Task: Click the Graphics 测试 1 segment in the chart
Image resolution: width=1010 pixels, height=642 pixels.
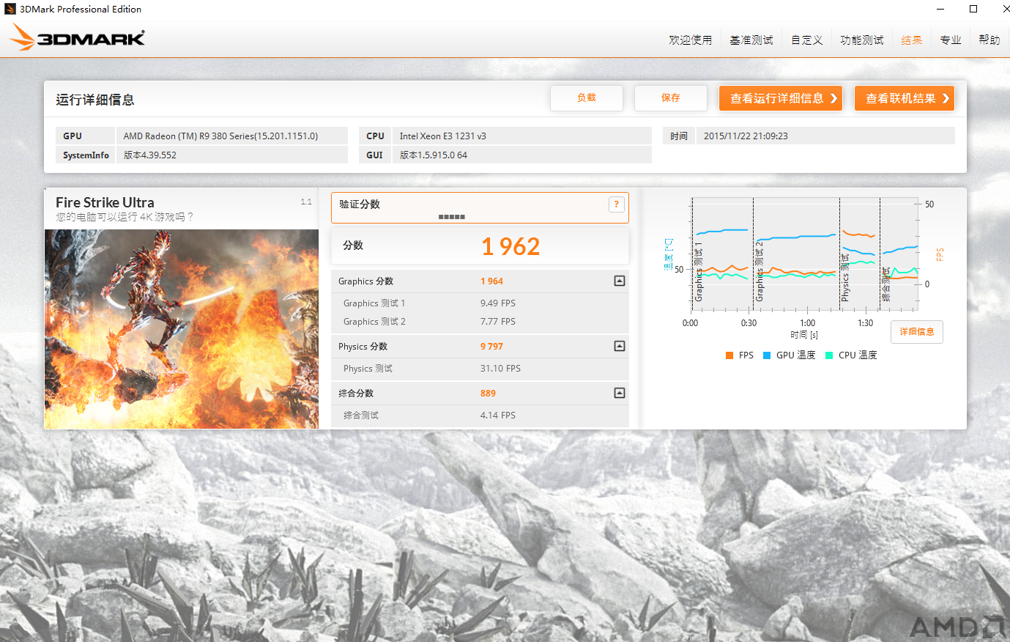Action: pyautogui.click(x=721, y=253)
